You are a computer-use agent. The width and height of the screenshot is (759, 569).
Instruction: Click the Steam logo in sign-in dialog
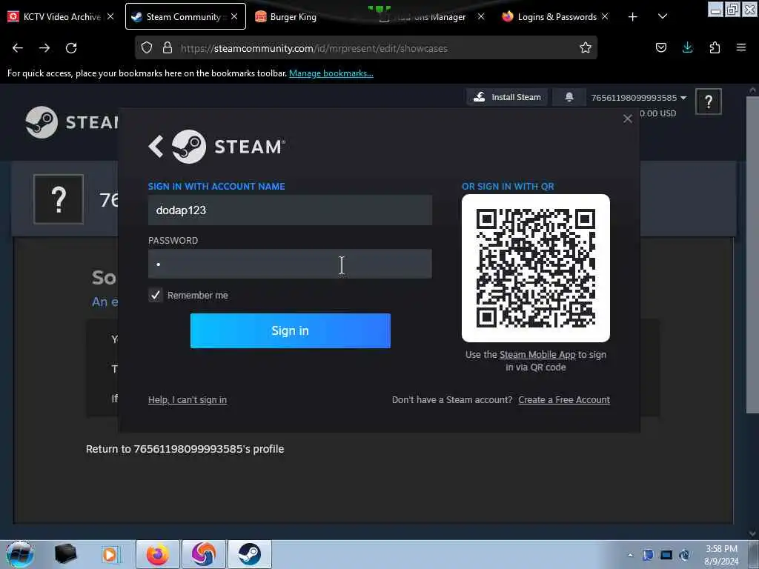(x=228, y=147)
